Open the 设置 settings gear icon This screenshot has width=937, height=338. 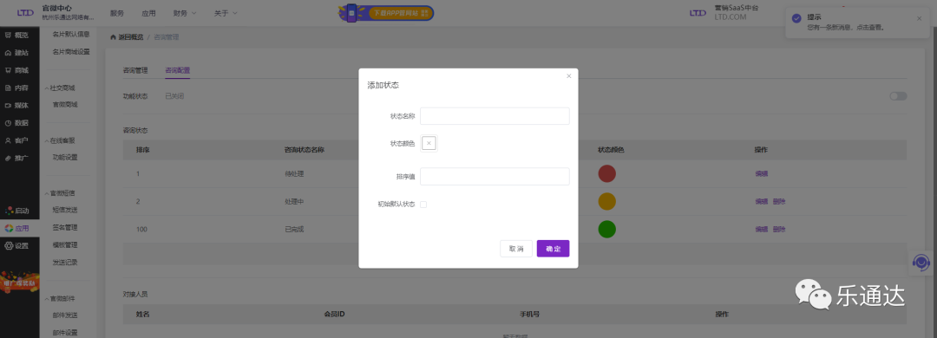click(x=9, y=245)
